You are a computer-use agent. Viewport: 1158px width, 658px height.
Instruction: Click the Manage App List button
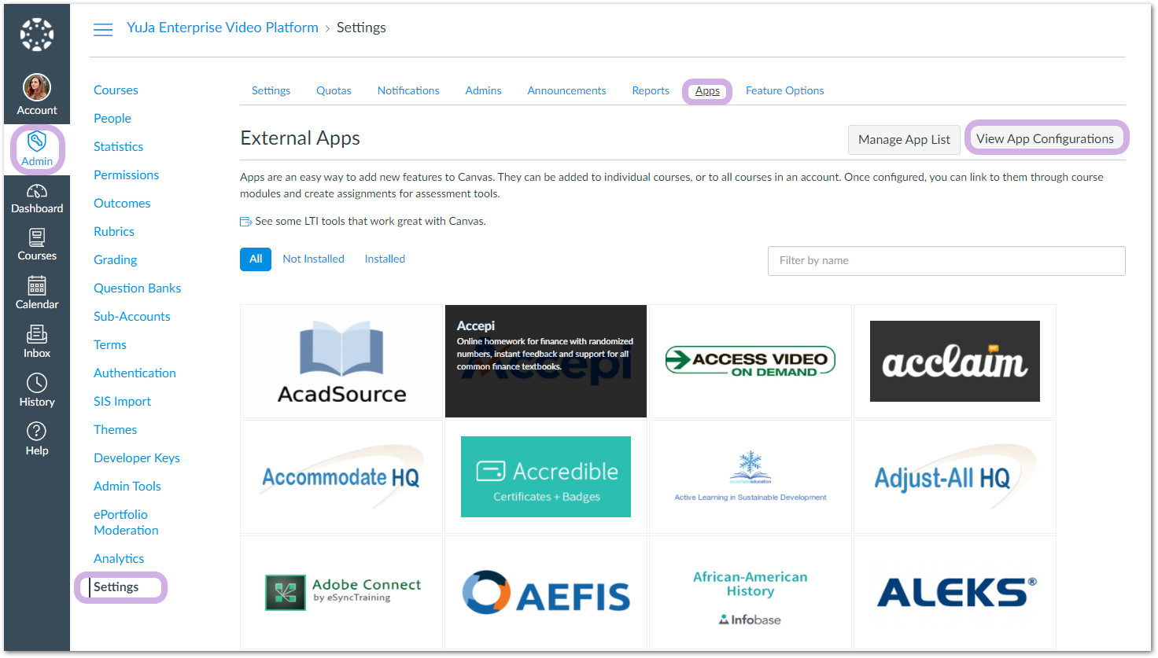point(904,139)
